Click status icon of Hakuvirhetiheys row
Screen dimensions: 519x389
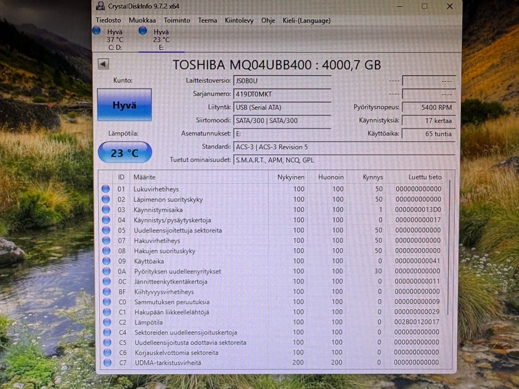[x=107, y=240]
